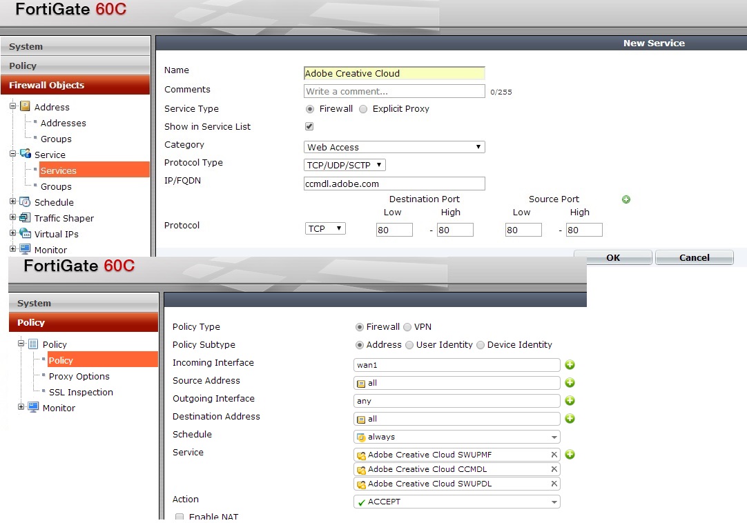The height and width of the screenshot is (523, 747).
Task: Select Explicit Proxy service type radio
Action: click(364, 109)
